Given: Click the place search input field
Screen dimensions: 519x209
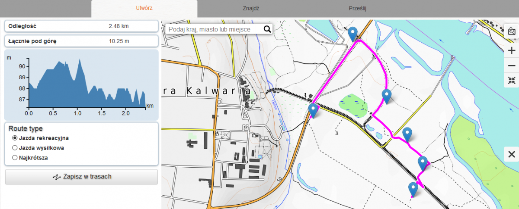Looking at the screenshot, I should (x=214, y=29).
